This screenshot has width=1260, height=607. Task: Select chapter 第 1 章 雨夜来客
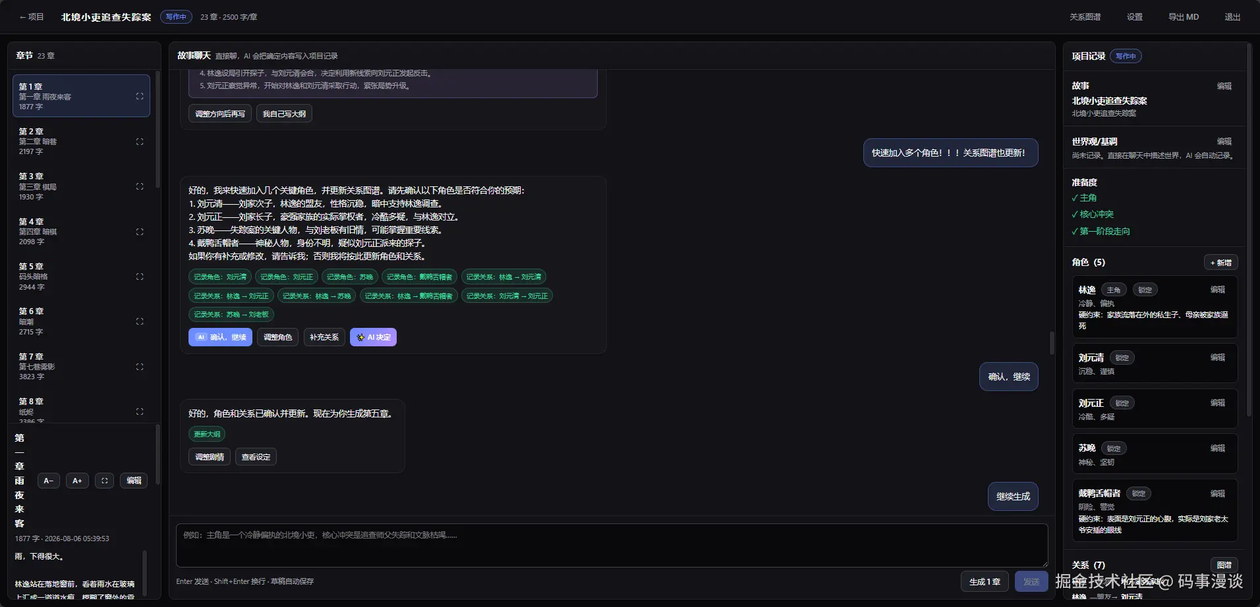pyautogui.click(x=81, y=96)
